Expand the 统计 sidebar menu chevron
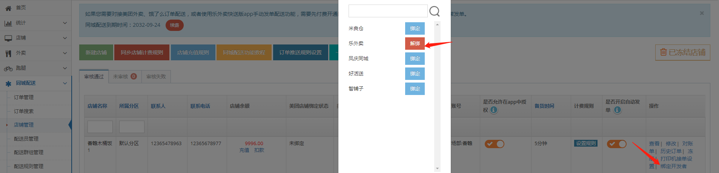 pyautogui.click(x=65, y=23)
